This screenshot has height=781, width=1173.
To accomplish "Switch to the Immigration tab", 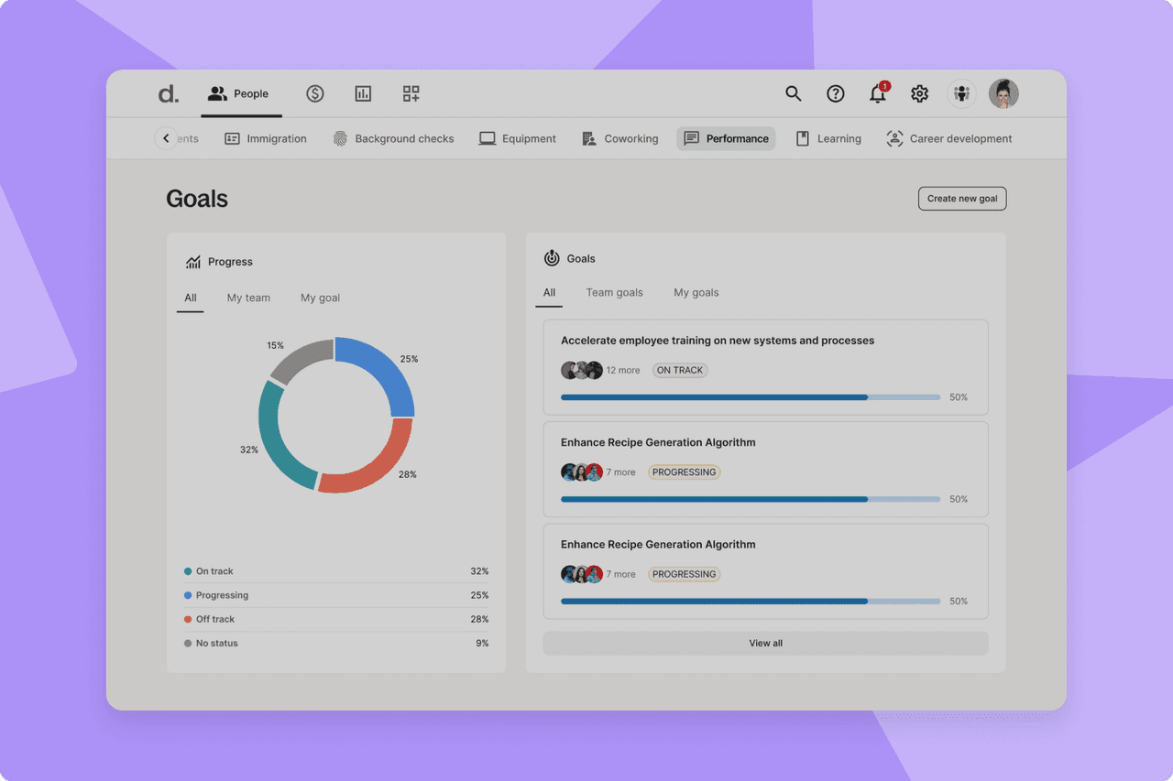I will point(266,138).
